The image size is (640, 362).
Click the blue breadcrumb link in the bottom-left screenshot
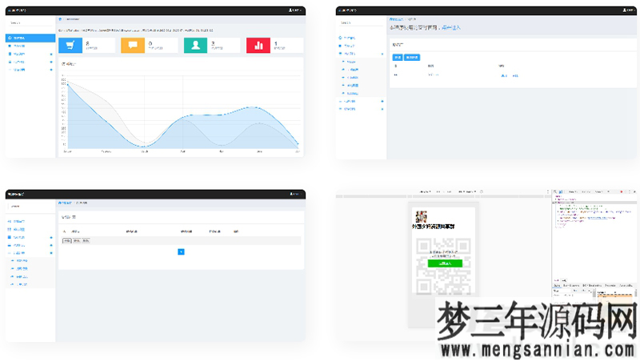point(65,203)
